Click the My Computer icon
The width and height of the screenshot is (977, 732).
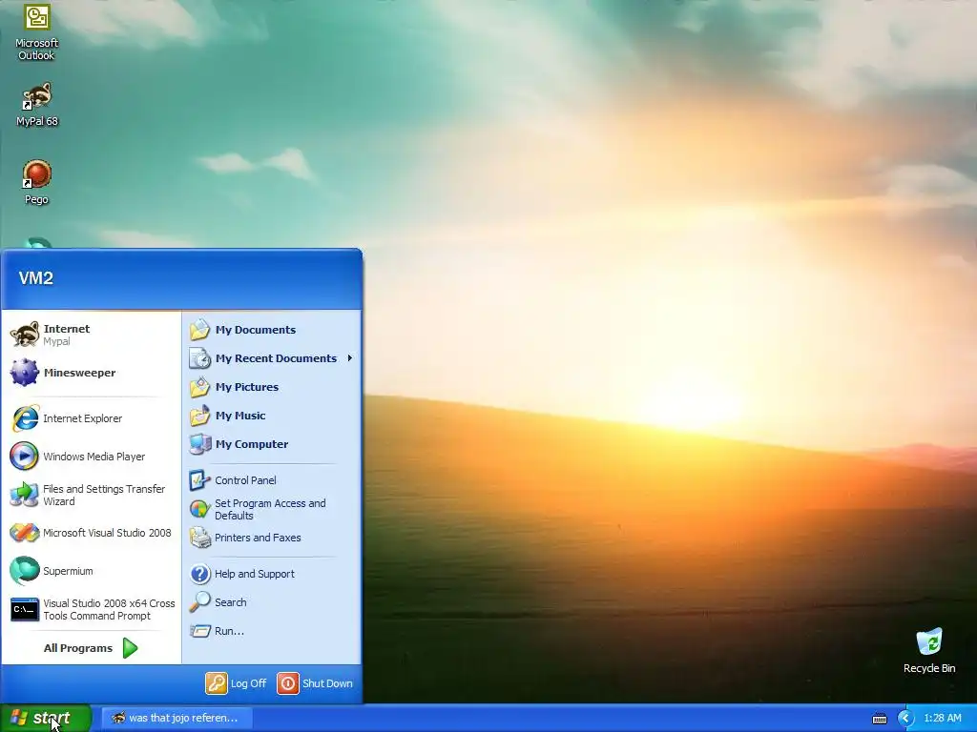pos(200,444)
